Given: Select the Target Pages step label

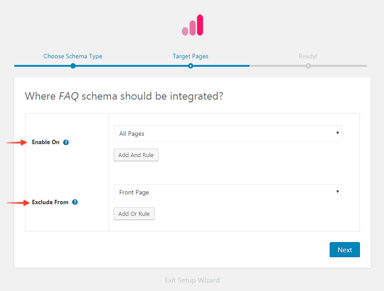Looking at the screenshot, I should click(191, 57).
